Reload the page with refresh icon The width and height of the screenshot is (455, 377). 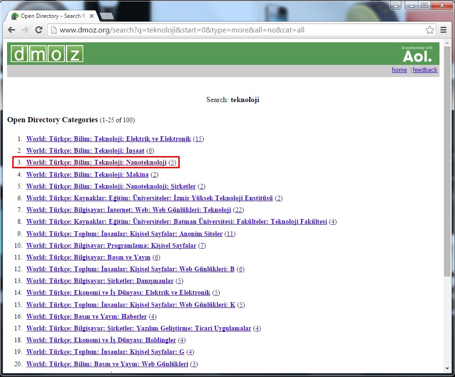point(39,30)
